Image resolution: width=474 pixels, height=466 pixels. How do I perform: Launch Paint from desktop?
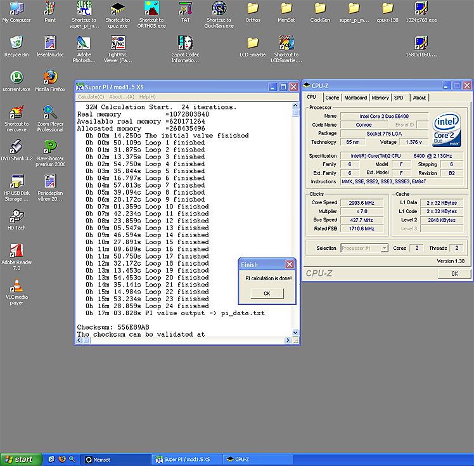pyautogui.click(x=50, y=12)
